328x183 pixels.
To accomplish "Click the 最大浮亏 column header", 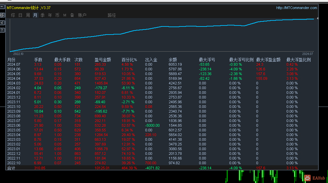I will click(207, 60).
